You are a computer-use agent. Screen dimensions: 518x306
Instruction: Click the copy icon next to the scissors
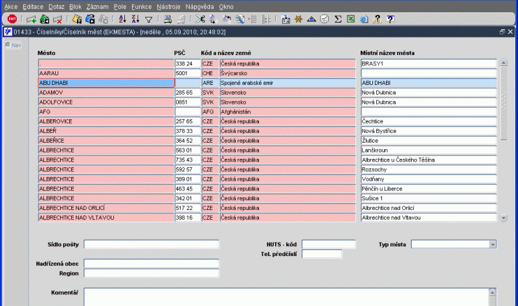coord(213,19)
